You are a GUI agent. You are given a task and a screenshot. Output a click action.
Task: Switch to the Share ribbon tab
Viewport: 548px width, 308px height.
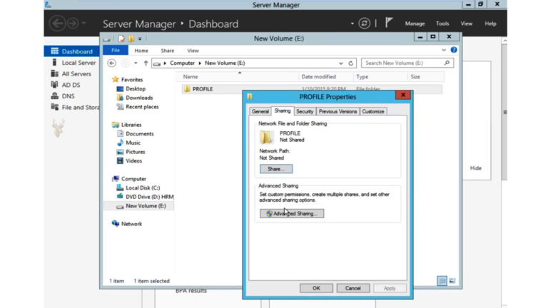[168, 51]
